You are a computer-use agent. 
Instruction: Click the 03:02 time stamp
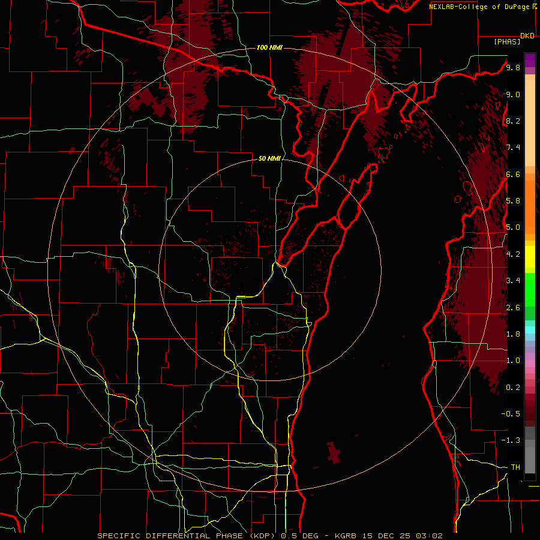click(428, 536)
